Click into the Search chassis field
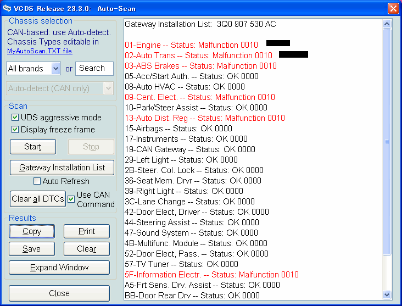 (x=94, y=69)
